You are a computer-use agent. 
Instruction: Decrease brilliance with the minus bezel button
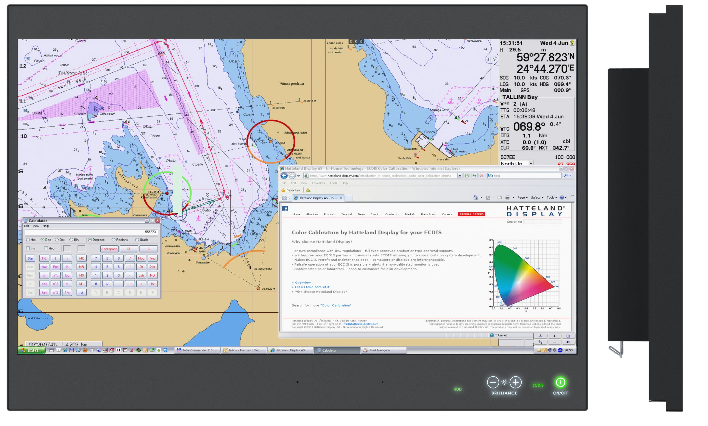click(x=493, y=382)
